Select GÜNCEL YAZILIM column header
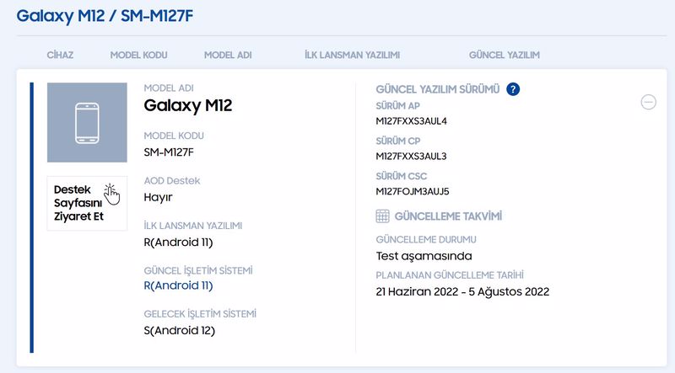 pyautogui.click(x=504, y=55)
